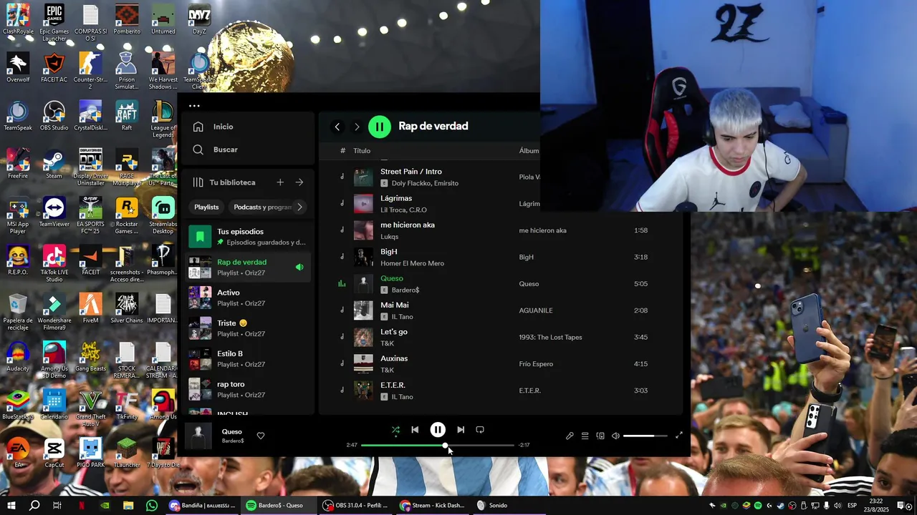This screenshot has height=515, width=917.
Task: Open artist Homer El Mero Mero
Action: click(x=412, y=263)
